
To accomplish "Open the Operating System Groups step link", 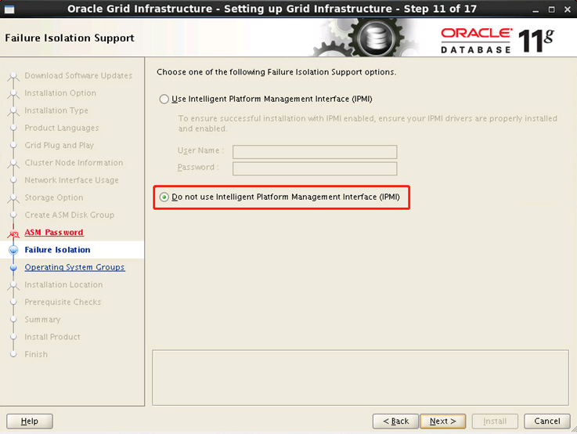I will pos(74,267).
